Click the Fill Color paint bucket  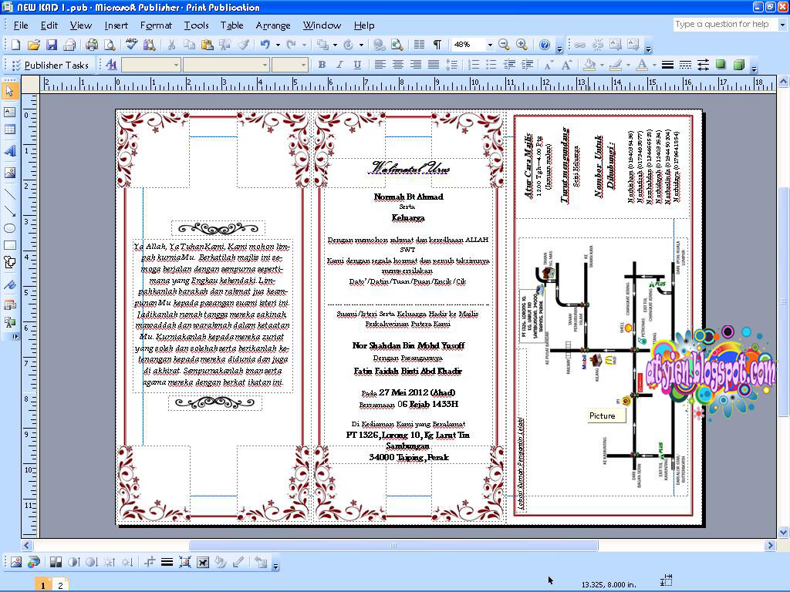point(589,65)
